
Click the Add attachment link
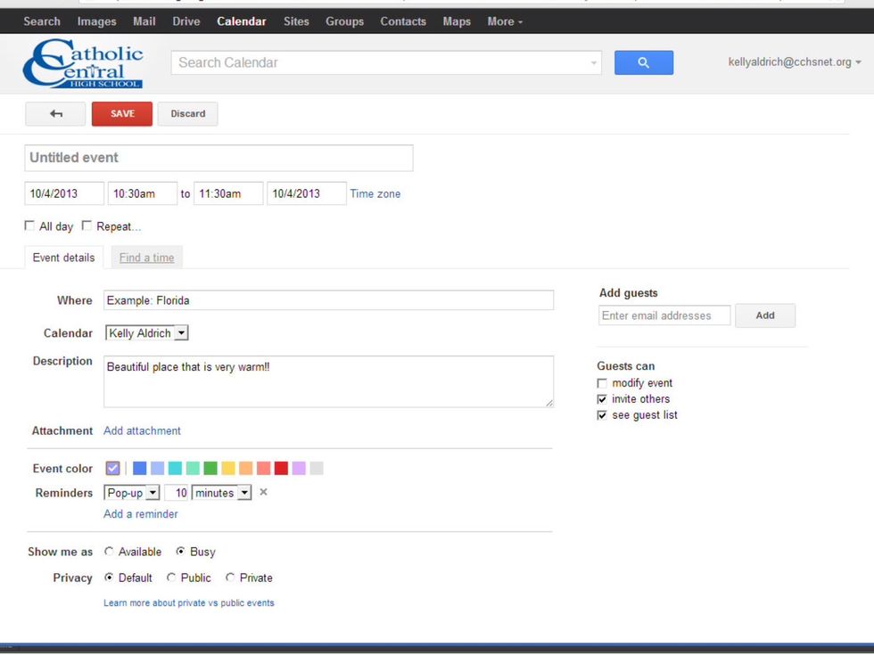coord(142,430)
